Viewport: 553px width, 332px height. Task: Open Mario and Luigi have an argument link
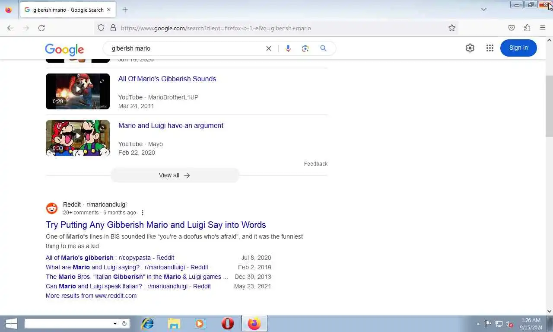point(171,125)
